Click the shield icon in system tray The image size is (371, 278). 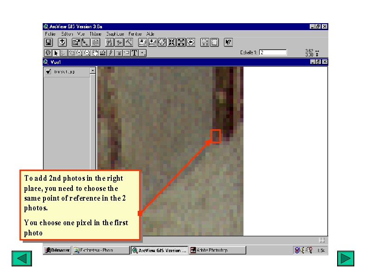(297, 250)
